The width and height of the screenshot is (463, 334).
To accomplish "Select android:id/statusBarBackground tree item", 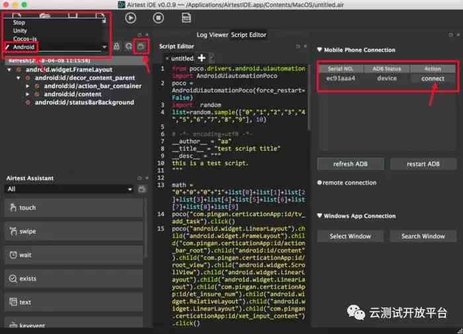I will [x=85, y=103].
